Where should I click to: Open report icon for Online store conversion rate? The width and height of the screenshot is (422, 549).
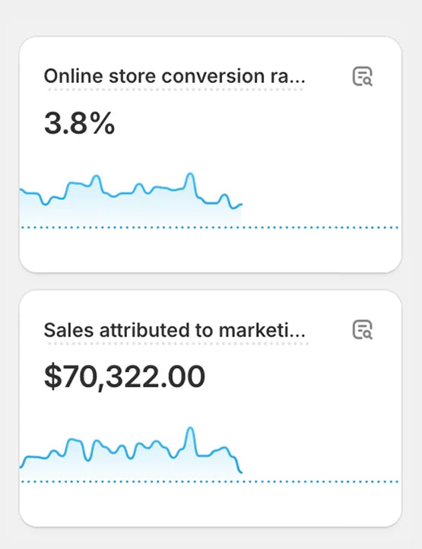pyautogui.click(x=362, y=76)
